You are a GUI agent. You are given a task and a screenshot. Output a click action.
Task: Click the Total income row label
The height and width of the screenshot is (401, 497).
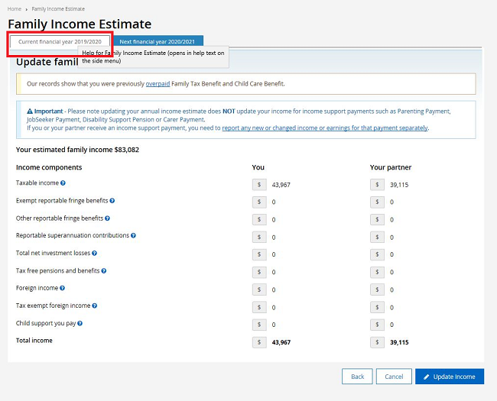[34, 341]
